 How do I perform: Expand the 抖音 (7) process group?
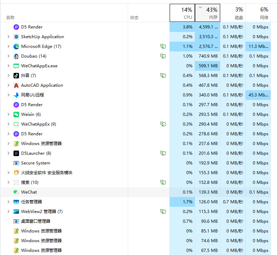point(8,76)
